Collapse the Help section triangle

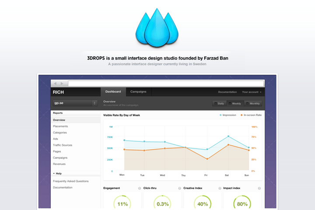54,173
